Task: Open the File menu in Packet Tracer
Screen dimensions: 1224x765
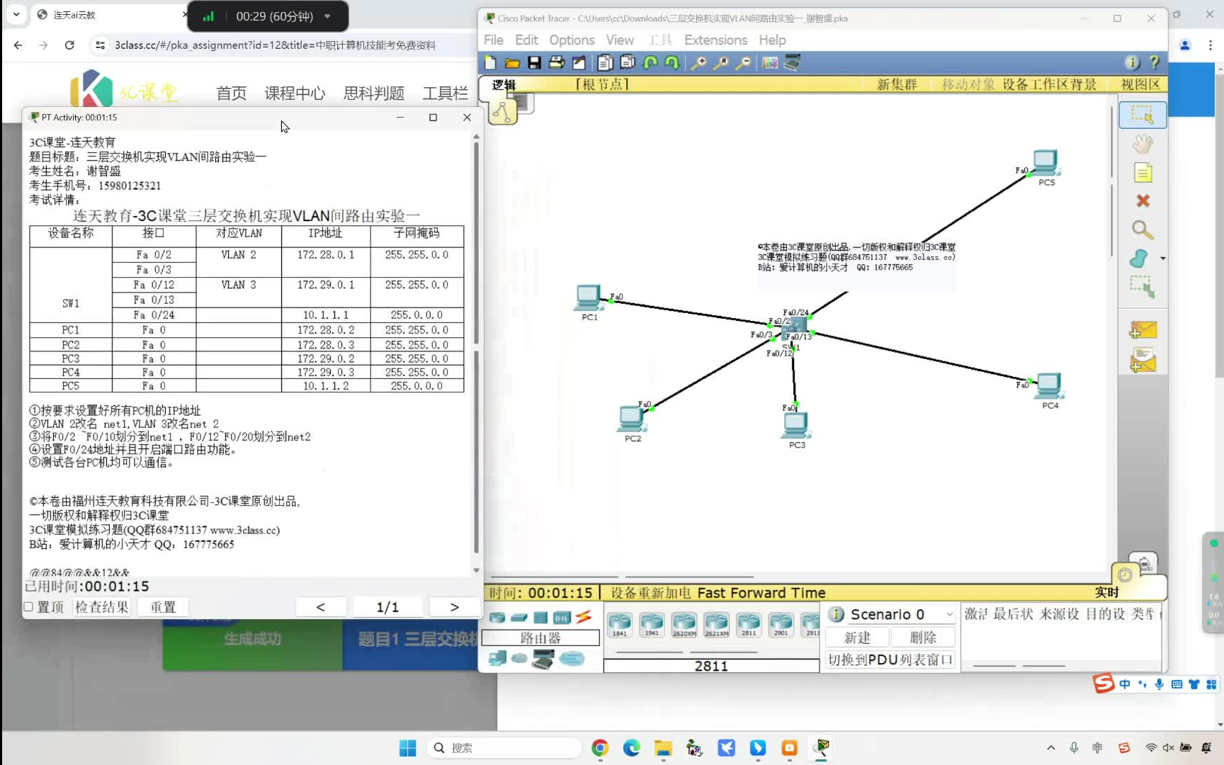Action: tap(494, 40)
